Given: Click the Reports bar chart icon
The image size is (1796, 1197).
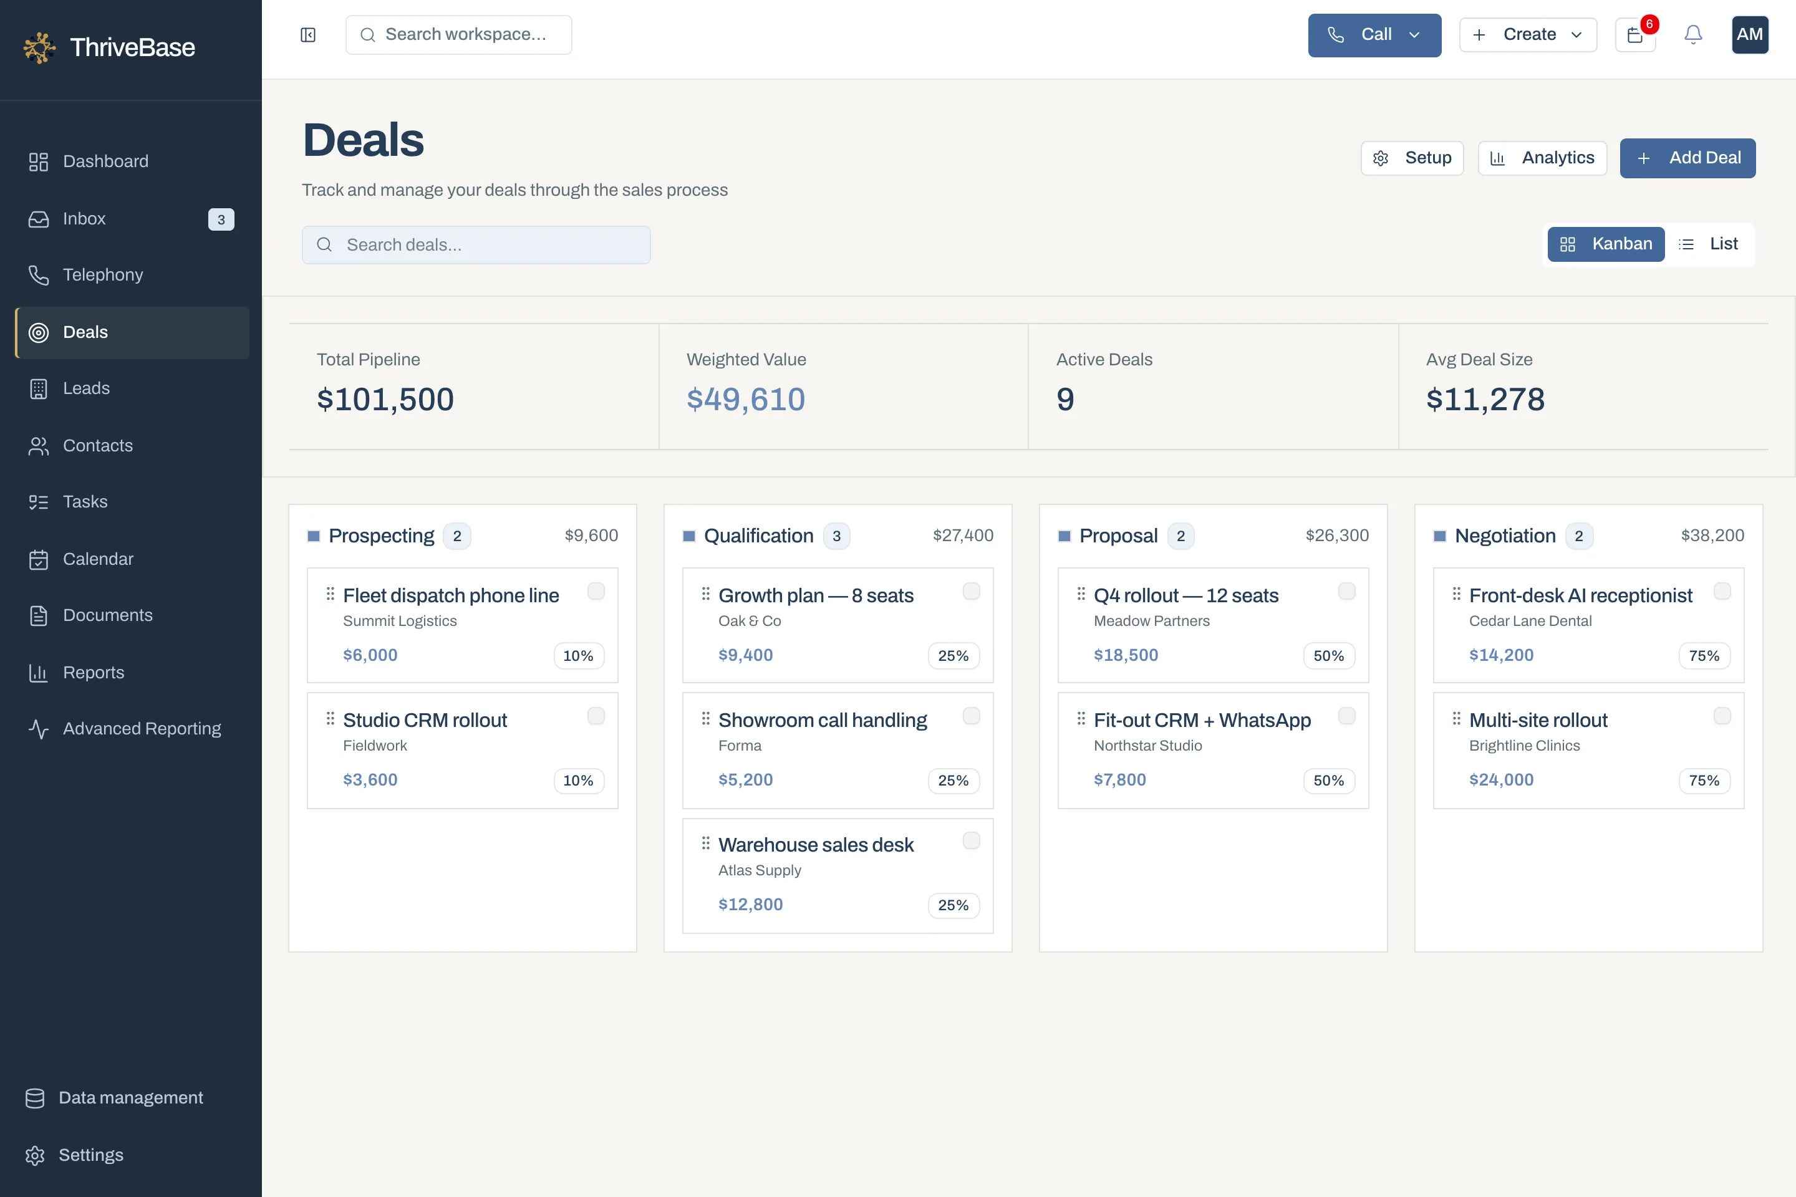Looking at the screenshot, I should tap(38, 673).
